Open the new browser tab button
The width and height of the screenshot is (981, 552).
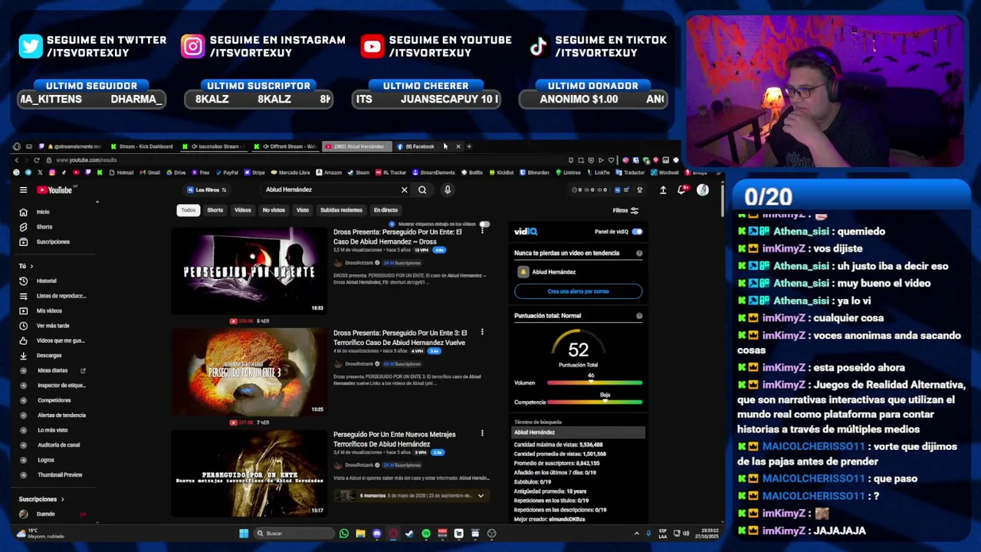click(470, 146)
